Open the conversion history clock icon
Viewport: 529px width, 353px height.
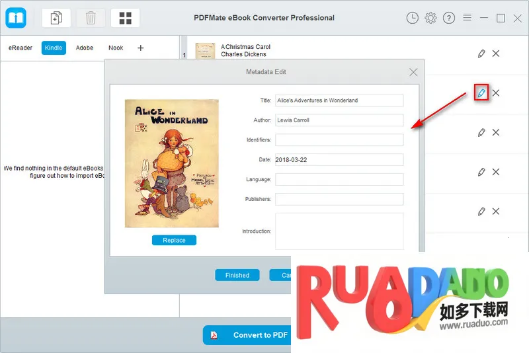413,18
